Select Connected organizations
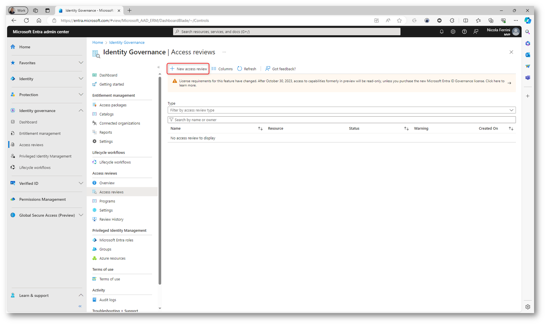 click(x=120, y=123)
